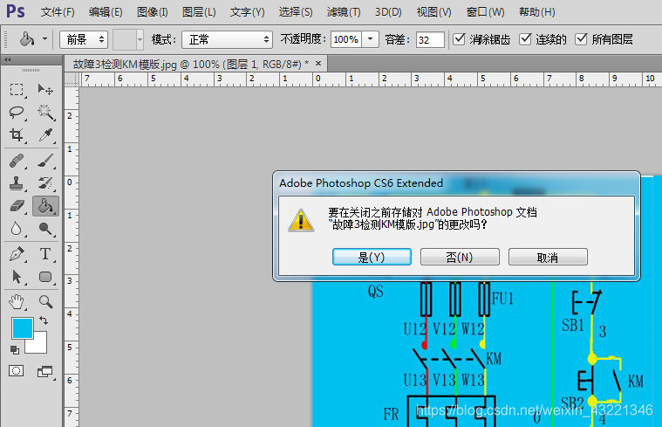Toggle the all layers (所有图层) checkbox

tap(582, 39)
